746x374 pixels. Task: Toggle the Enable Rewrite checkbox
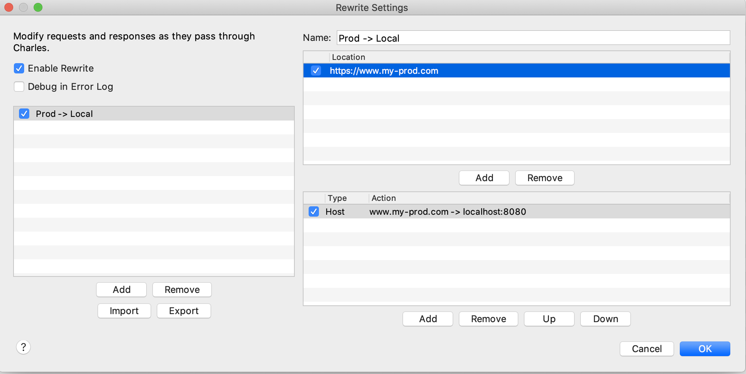[x=19, y=68]
